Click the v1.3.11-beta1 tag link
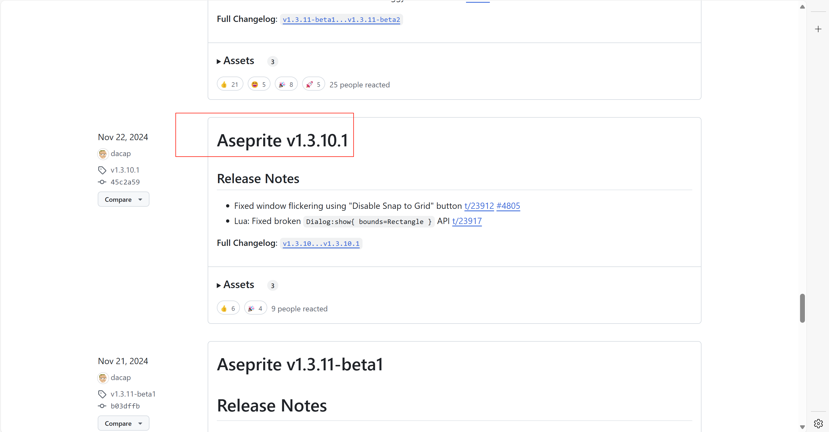 tap(133, 394)
